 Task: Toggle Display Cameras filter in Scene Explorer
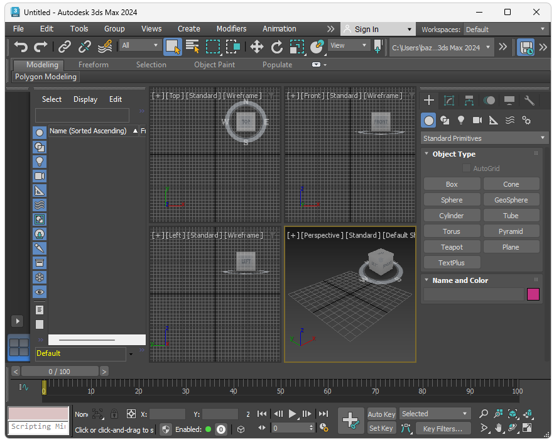pyautogui.click(x=40, y=176)
